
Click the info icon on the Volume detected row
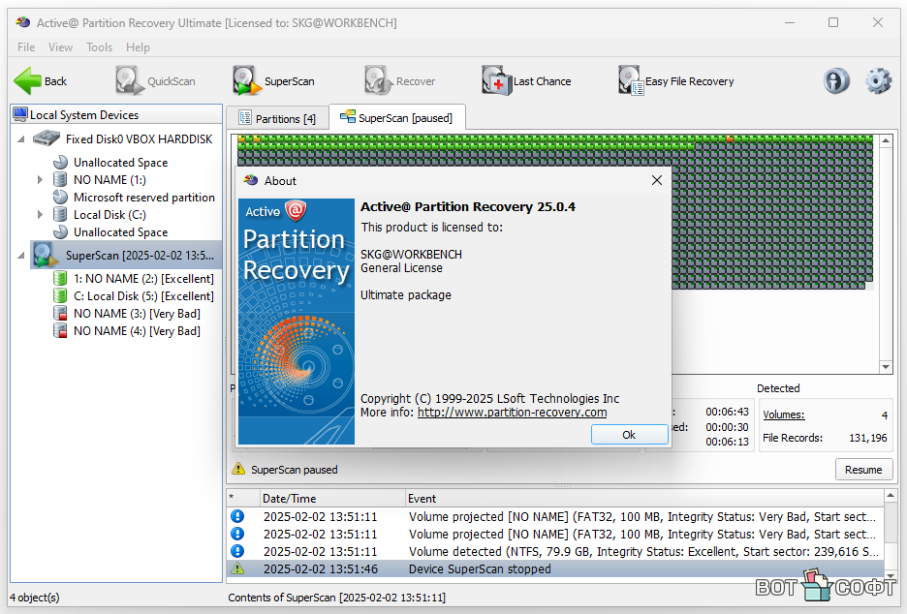tap(237, 551)
